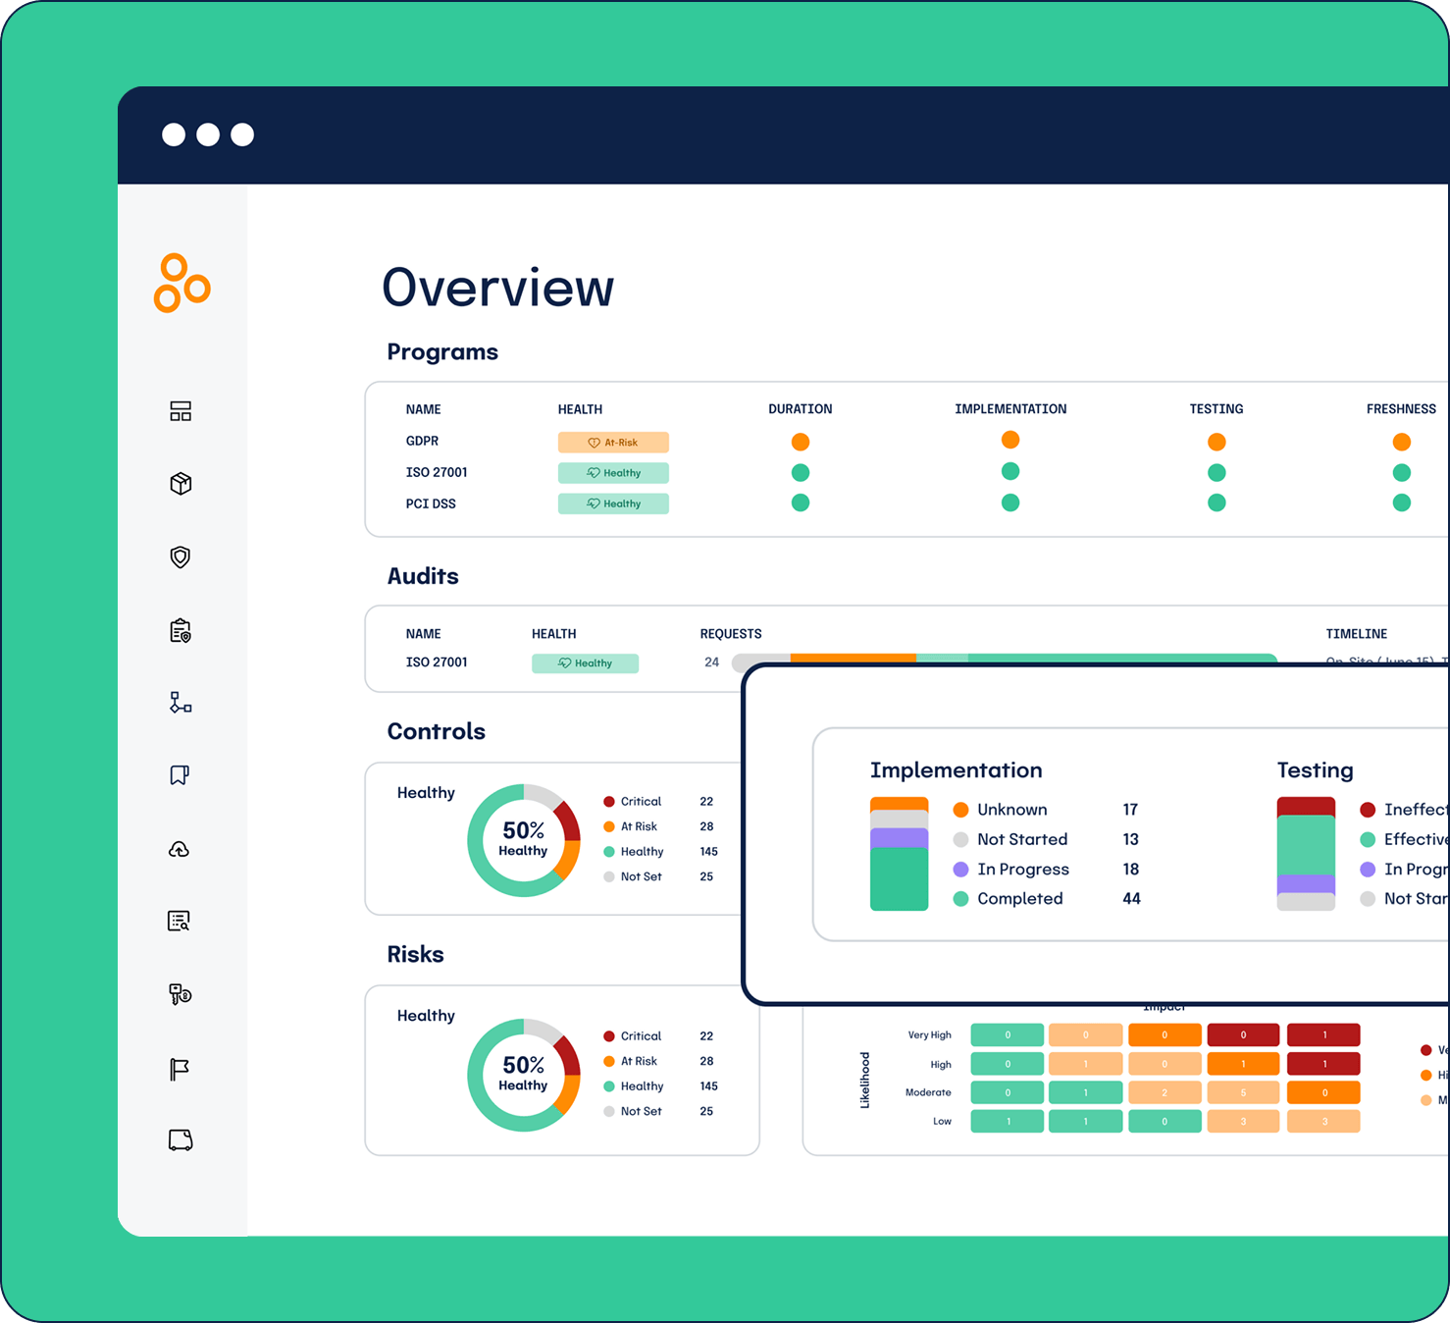Select the key with lock sidebar icon
Viewport: 1450px width, 1323px height.
tap(181, 994)
